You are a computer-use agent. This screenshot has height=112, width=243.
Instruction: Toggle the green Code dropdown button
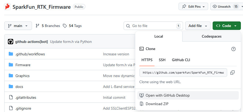(x=227, y=26)
